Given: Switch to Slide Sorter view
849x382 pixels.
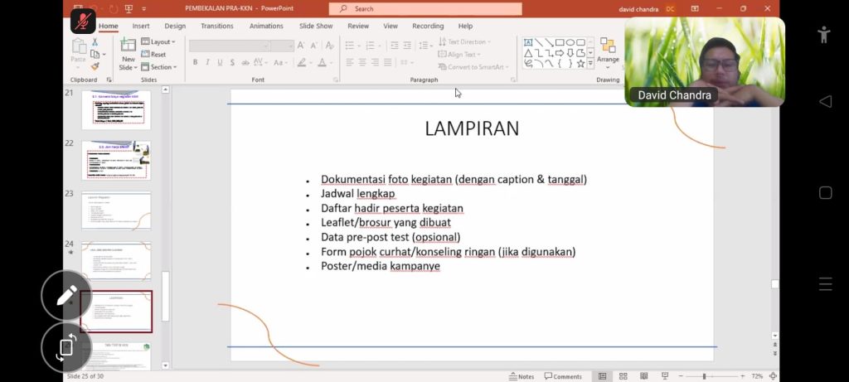Looking at the screenshot, I should click(623, 376).
